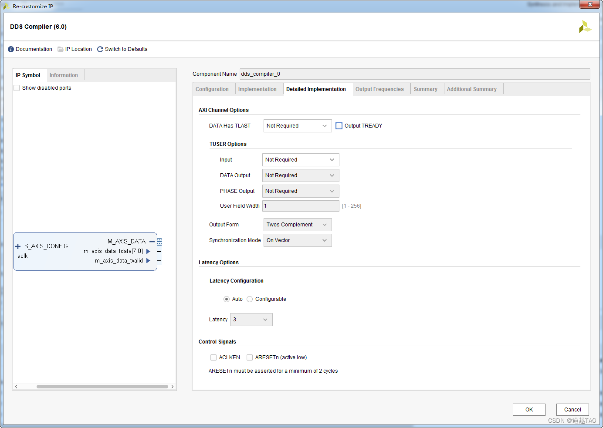Switch to the Output Frequencies tab
Viewport: 603px width, 428px height.
pyautogui.click(x=379, y=89)
